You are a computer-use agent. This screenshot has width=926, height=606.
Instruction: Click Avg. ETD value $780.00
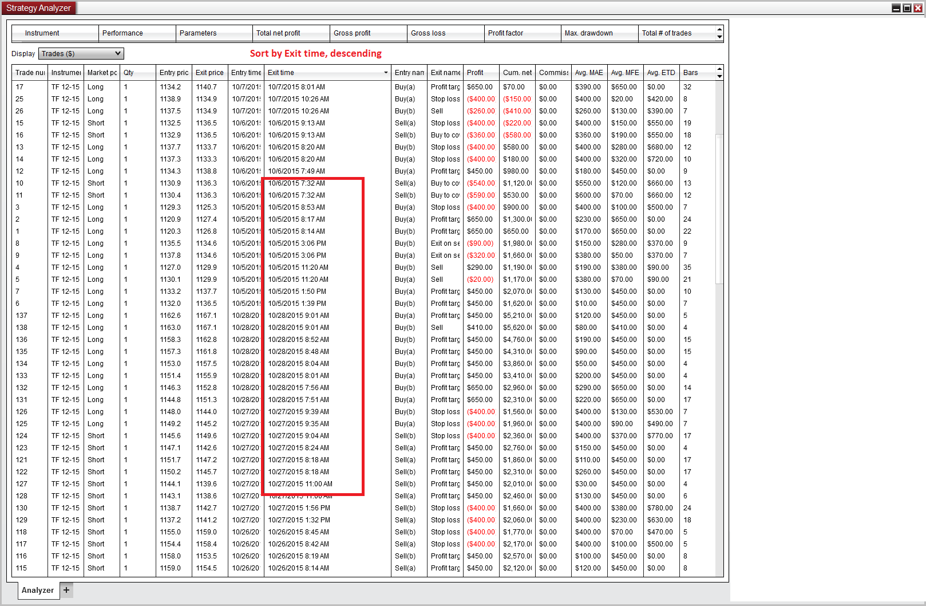tap(662, 508)
